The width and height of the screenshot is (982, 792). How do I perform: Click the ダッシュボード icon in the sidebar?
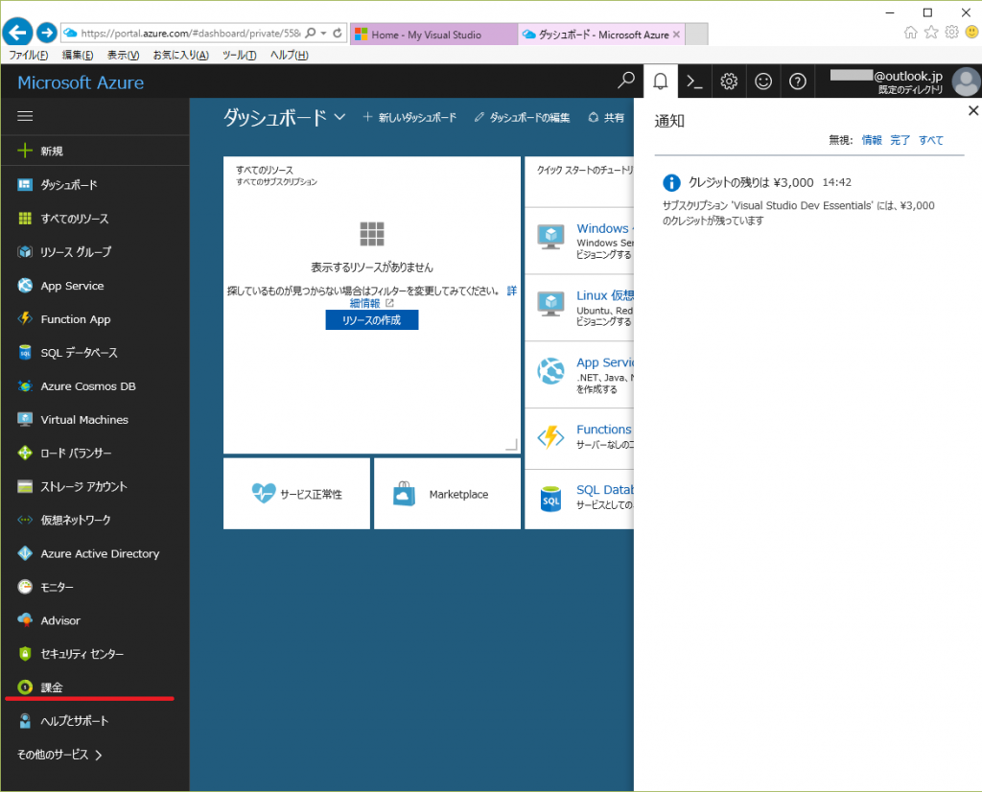tap(25, 185)
